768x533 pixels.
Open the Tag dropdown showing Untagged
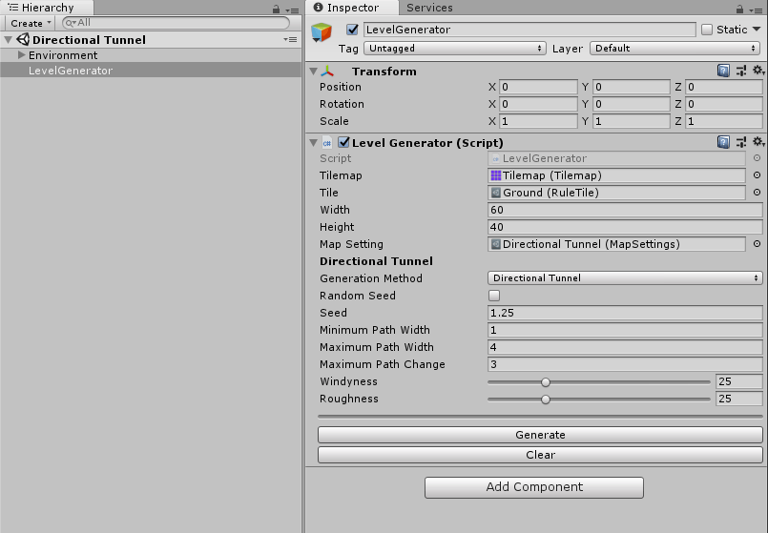pyautogui.click(x=454, y=48)
